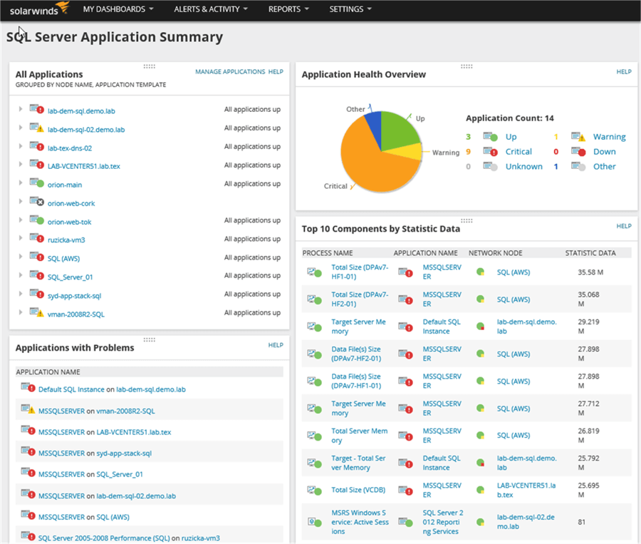641x544 pixels.
Task: Click the Unknown status icon in legend
Action: [490, 166]
